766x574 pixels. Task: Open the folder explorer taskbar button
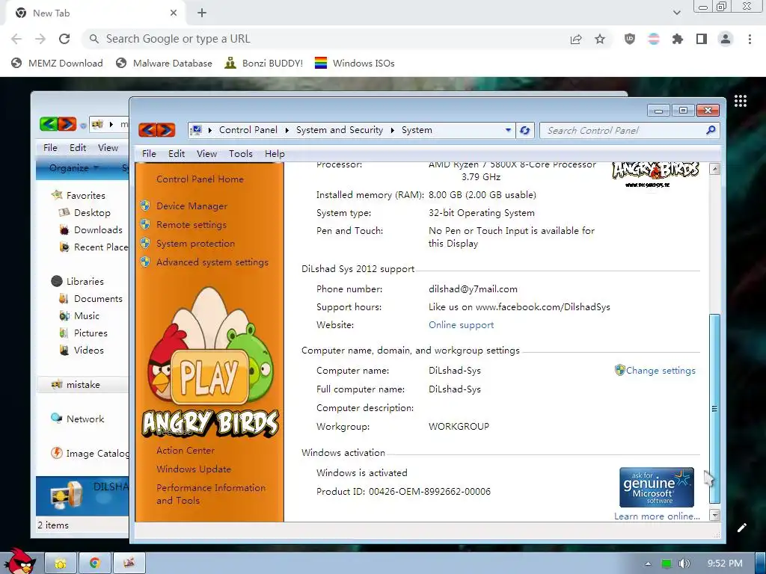tap(61, 564)
